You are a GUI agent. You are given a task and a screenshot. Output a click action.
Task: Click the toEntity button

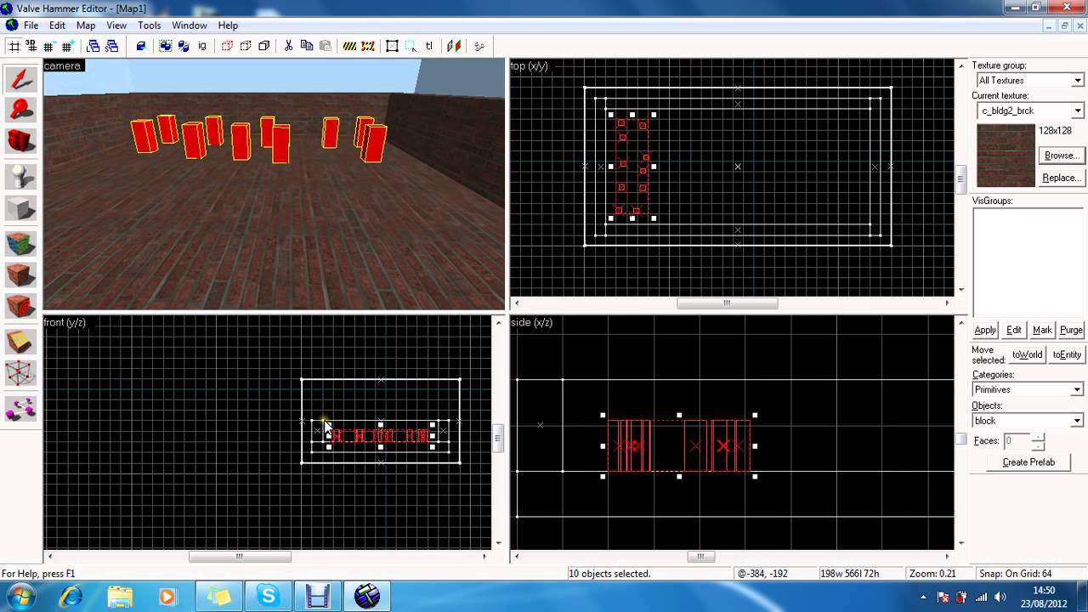tap(1067, 354)
